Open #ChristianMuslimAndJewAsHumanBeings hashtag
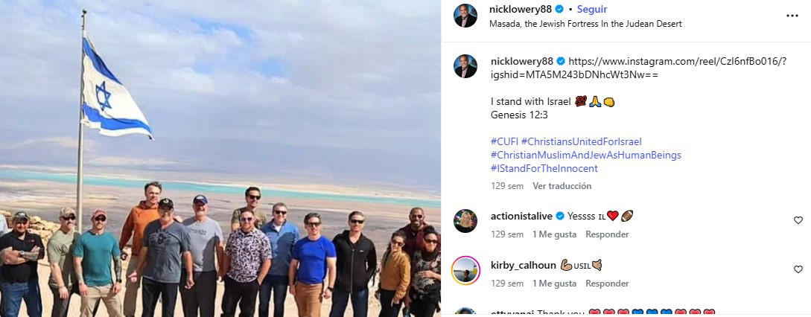 pyautogui.click(x=585, y=155)
